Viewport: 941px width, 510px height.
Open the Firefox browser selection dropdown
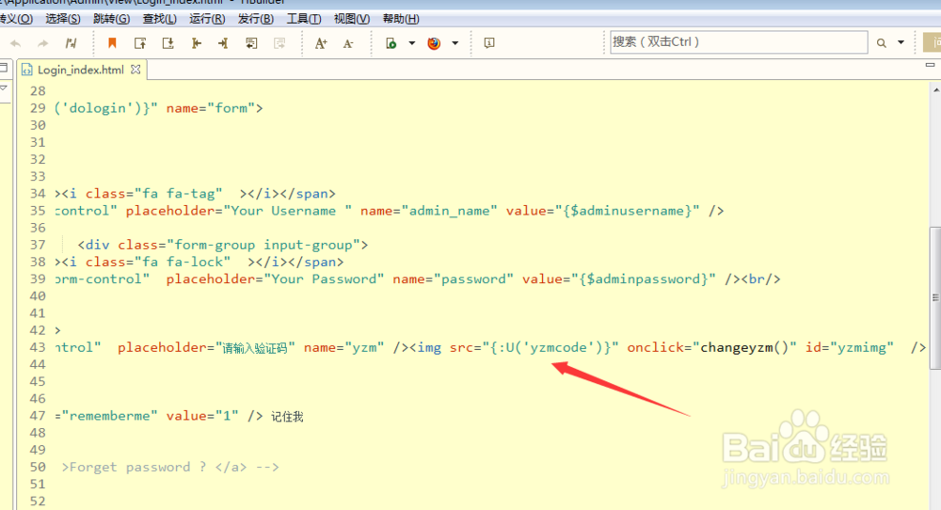(455, 43)
